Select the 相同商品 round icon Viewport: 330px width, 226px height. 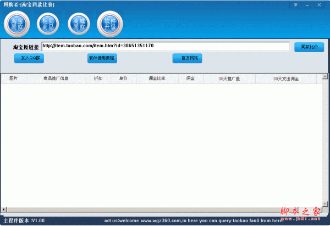point(48,24)
